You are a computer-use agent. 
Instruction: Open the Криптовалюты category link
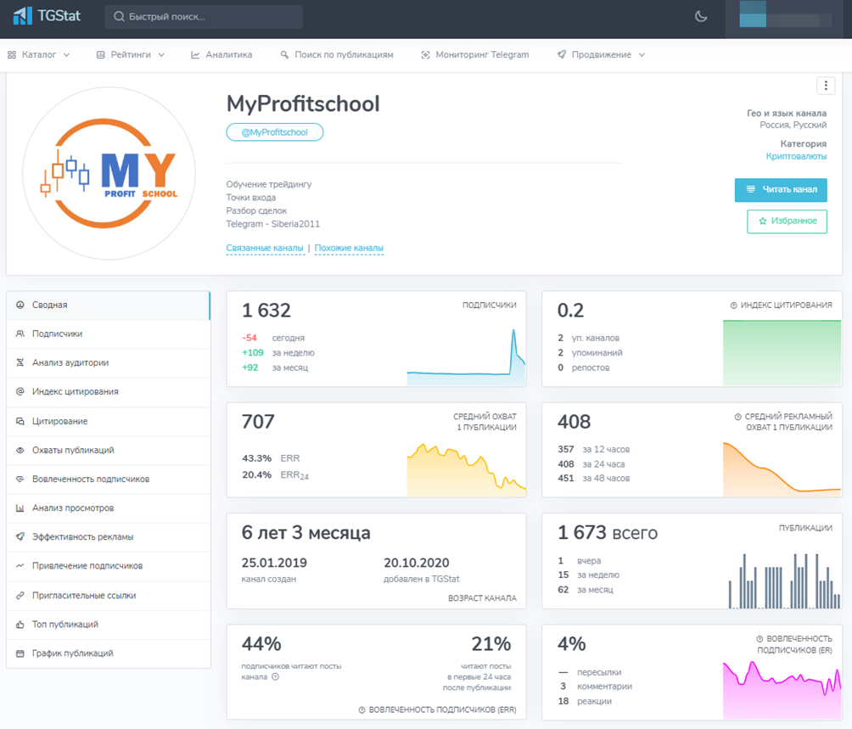pos(796,156)
